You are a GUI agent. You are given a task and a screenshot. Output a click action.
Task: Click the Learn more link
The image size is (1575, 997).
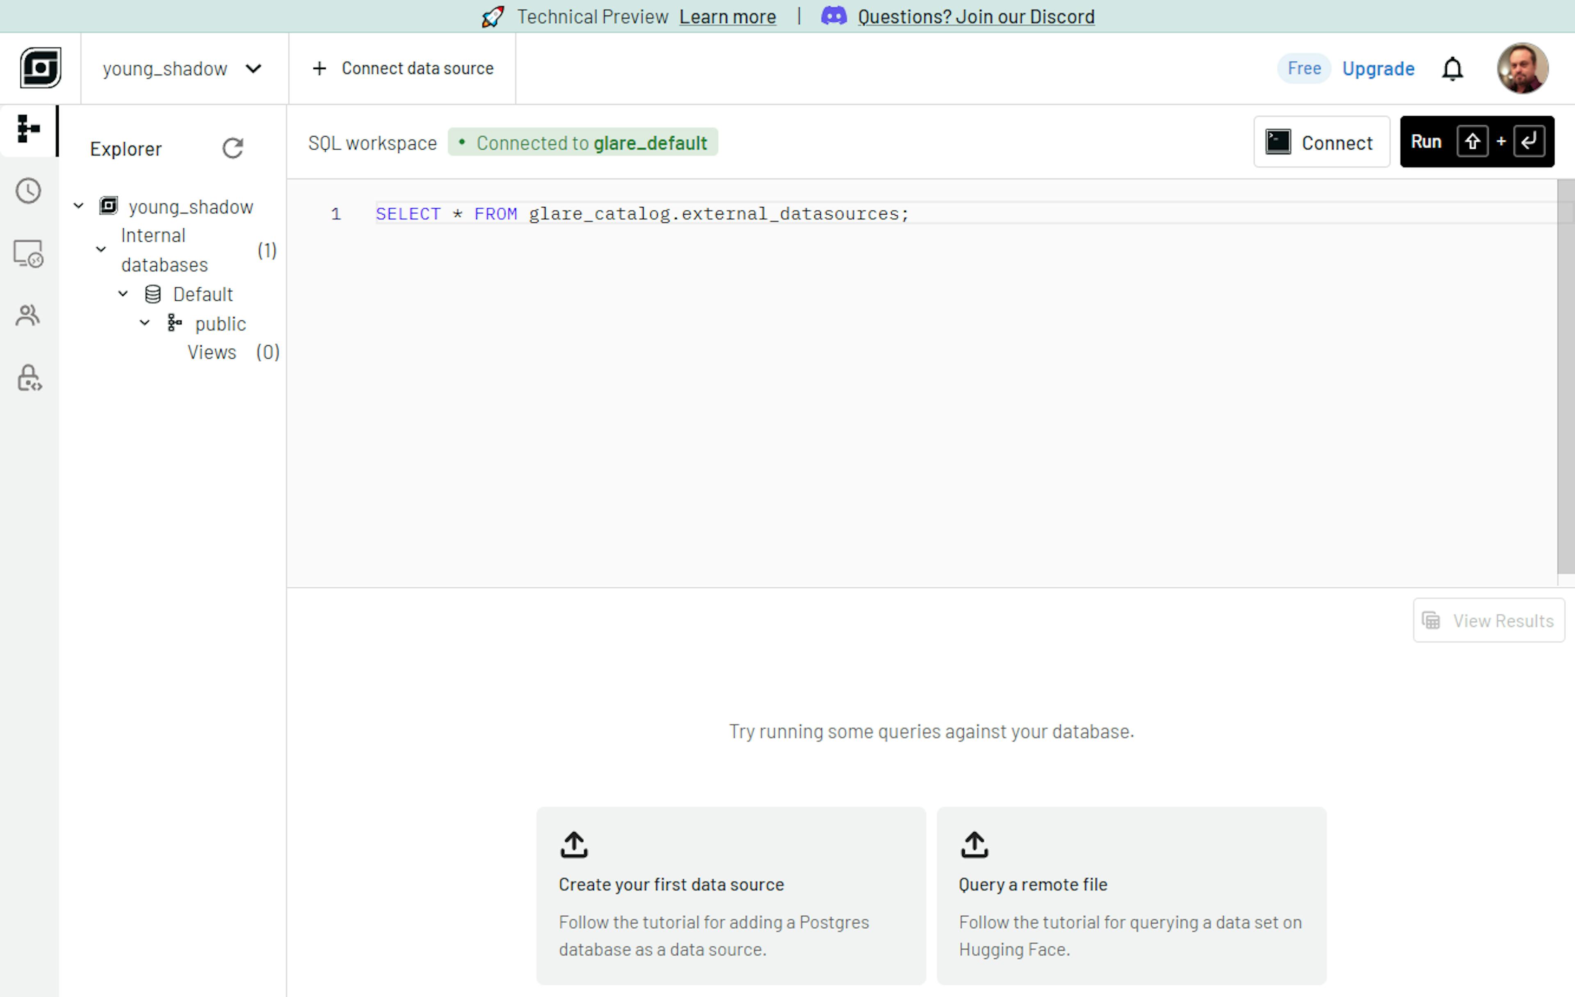(727, 16)
